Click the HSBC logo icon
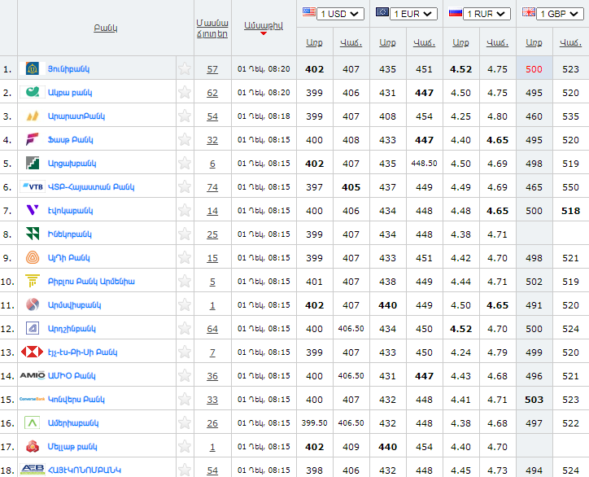 tap(33, 352)
